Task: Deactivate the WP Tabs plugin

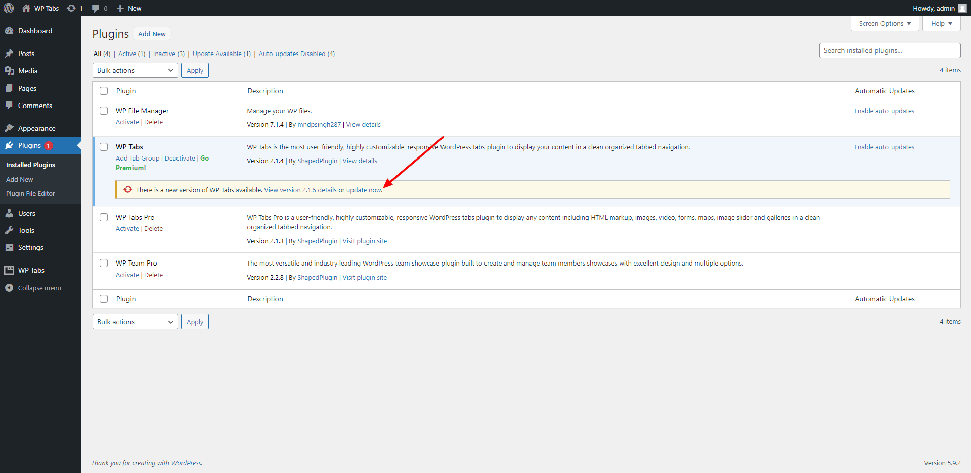Action: (x=180, y=159)
